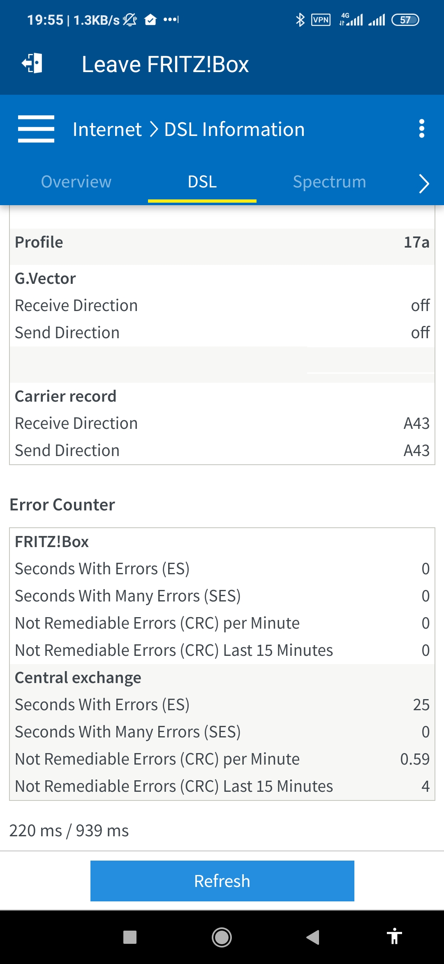
Task: Tap the battery level indicator
Action: tap(405, 19)
